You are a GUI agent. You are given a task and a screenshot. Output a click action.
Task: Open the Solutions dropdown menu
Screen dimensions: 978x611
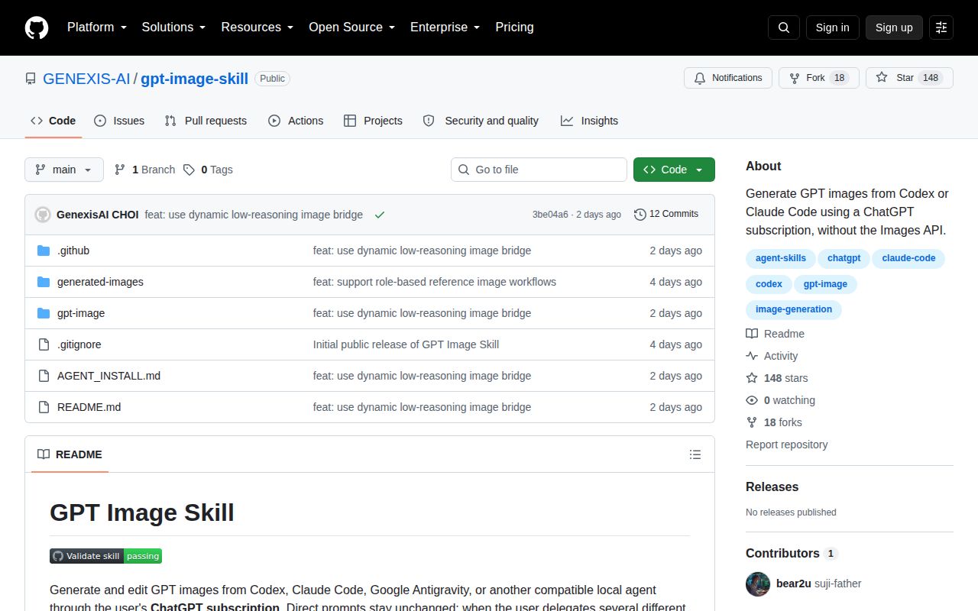(174, 27)
